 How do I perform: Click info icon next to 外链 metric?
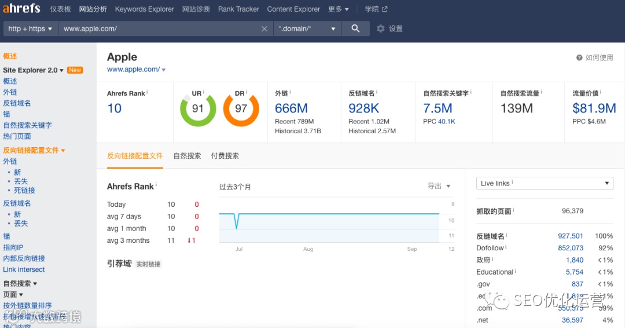pos(290,92)
